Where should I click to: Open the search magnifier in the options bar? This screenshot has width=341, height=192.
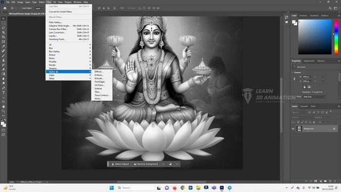click(x=330, y=9)
